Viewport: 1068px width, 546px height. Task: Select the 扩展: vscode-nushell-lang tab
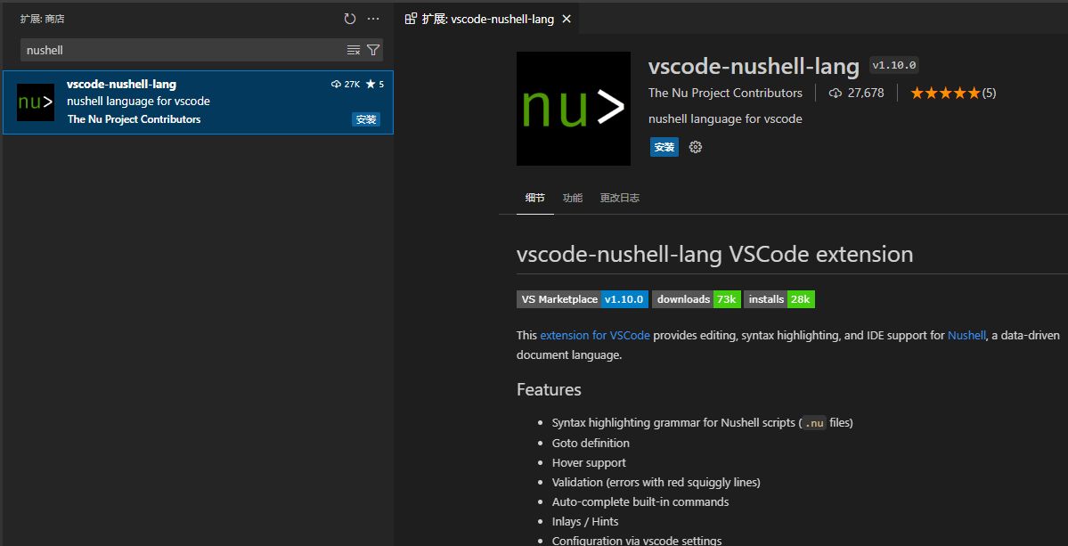click(x=488, y=19)
